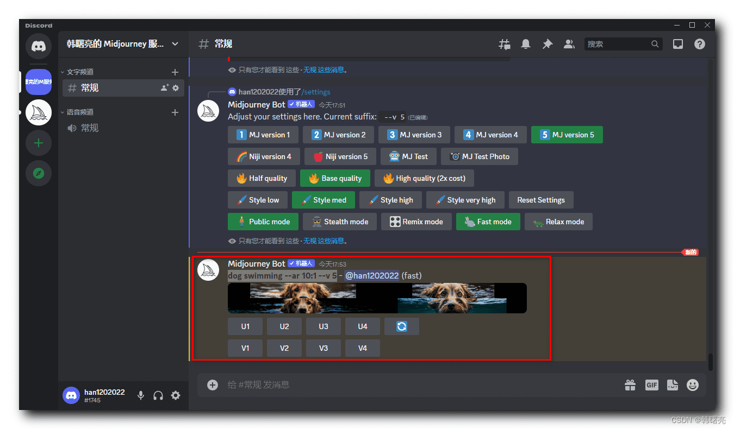
Task: Open the sticker picker icon
Action: coord(673,384)
